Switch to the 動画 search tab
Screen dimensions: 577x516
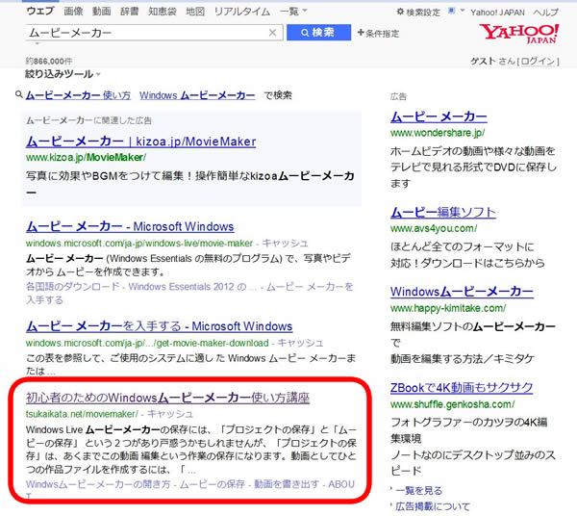tap(101, 12)
